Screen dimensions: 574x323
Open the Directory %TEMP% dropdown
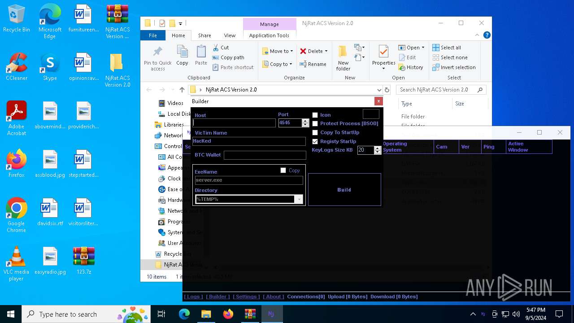tap(299, 199)
